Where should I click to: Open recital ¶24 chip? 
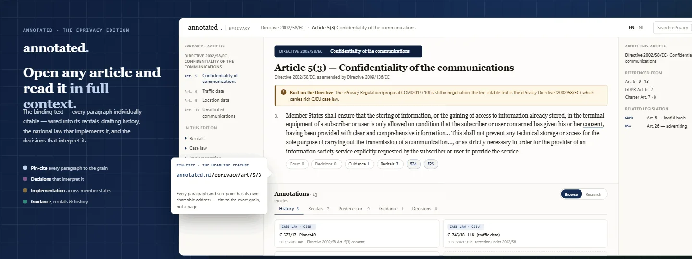(414, 164)
